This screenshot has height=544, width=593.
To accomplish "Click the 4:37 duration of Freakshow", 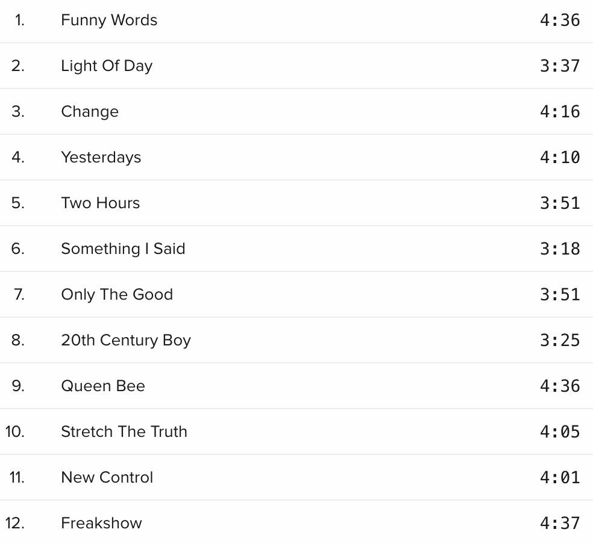I will (x=560, y=523).
